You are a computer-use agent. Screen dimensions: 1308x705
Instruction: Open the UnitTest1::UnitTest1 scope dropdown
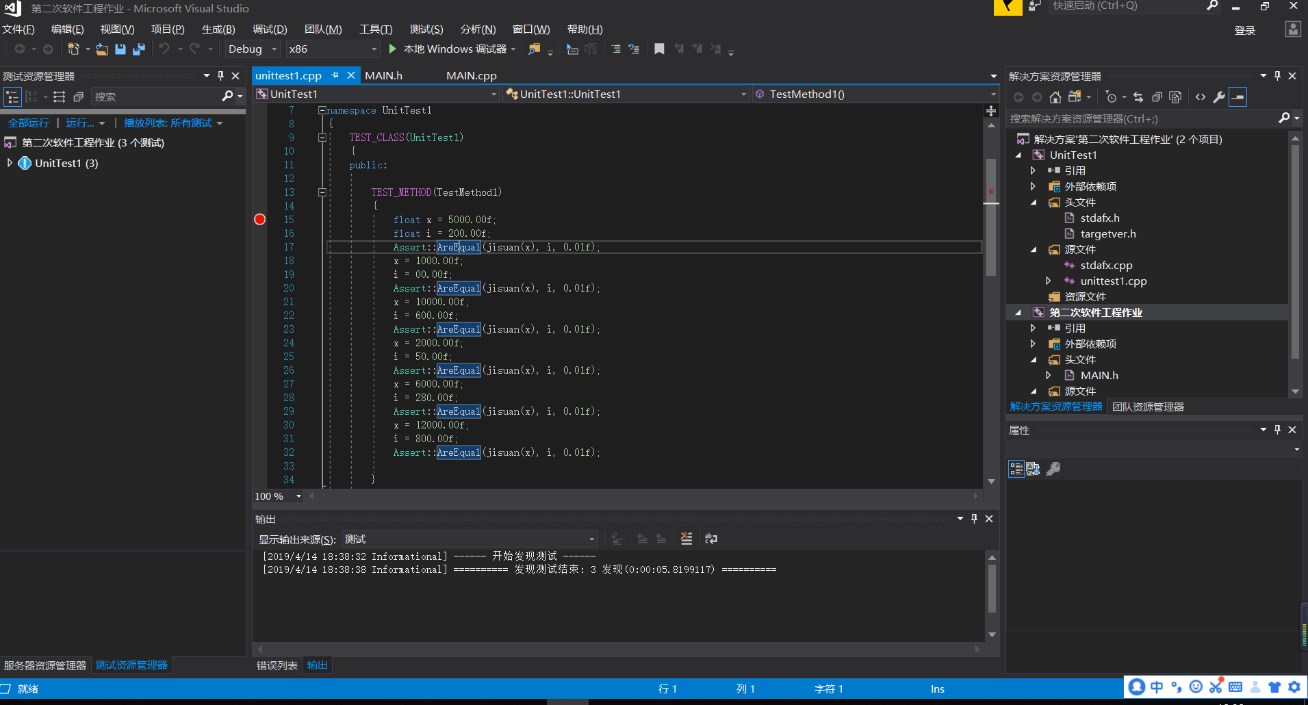626,94
